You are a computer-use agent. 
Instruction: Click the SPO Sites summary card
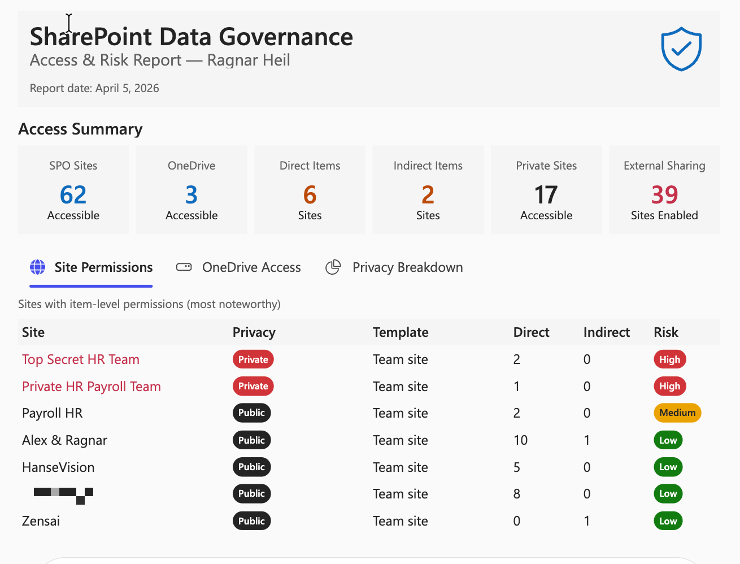(73, 190)
